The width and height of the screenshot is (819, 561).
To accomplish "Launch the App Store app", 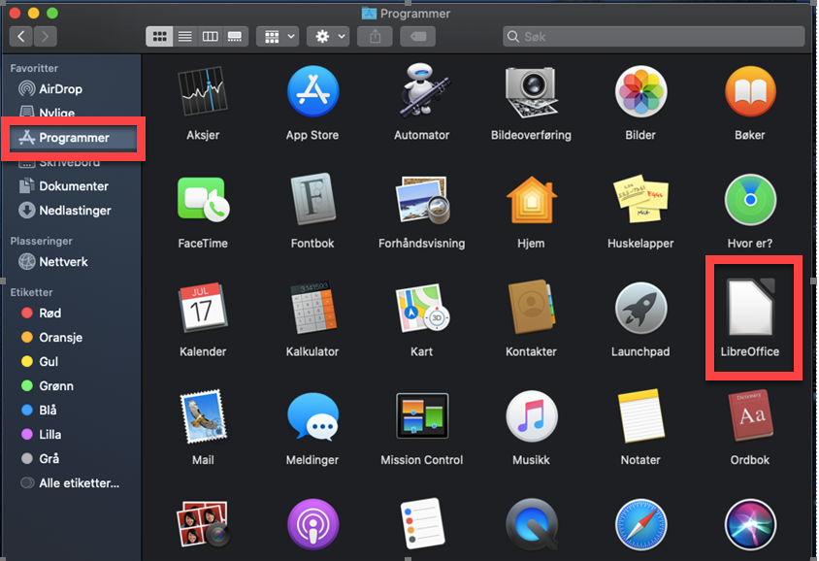I will (x=311, y=93).
